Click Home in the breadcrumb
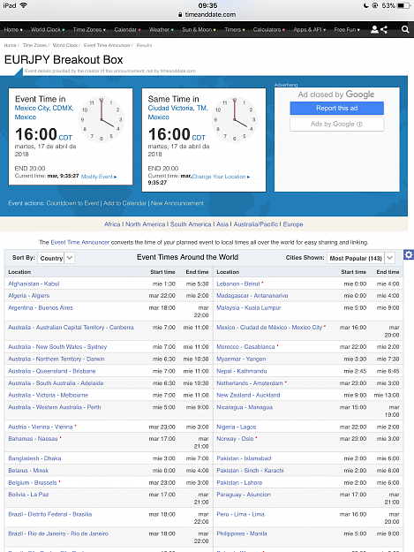 pyautogui.click(x=10, y=45)
